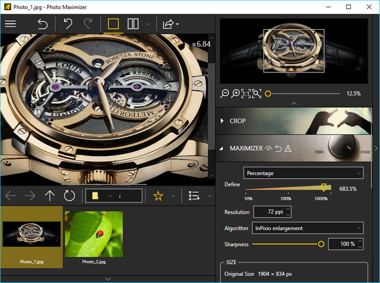This screenshot has width=380, height=283.
Task: Open the Percentage dropdown
Action: tap(303, 173)
